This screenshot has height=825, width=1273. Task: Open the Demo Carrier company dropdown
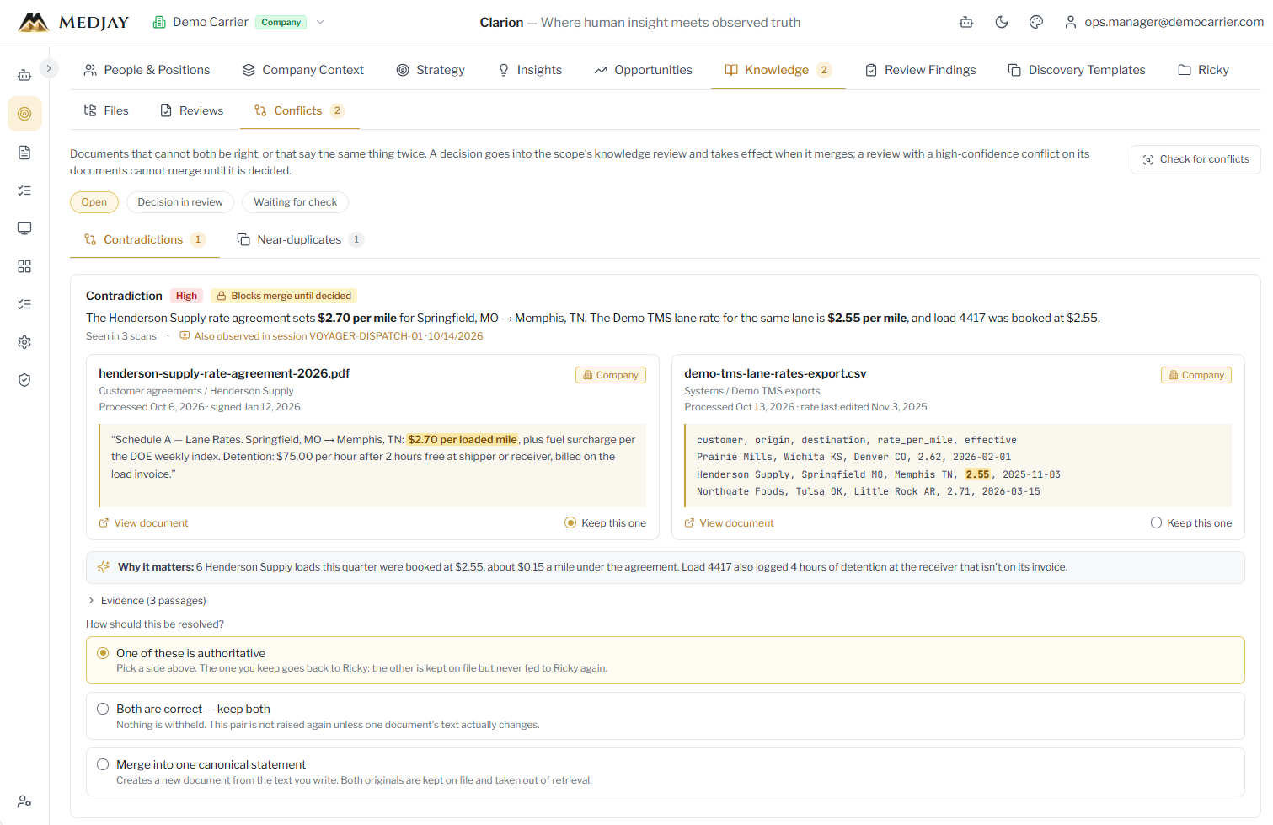click(238, 22)
